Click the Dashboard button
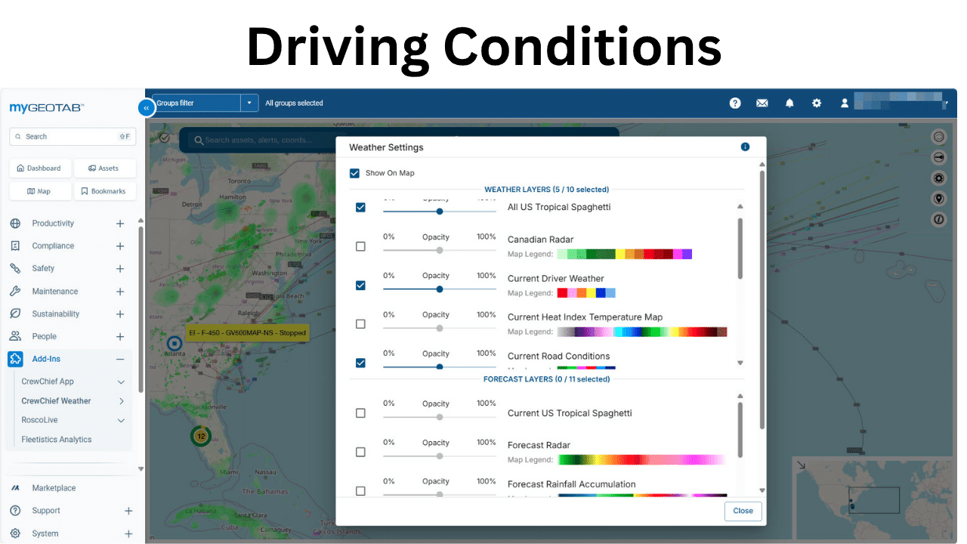This screenshot has width=967, height=544. point(40,168)
